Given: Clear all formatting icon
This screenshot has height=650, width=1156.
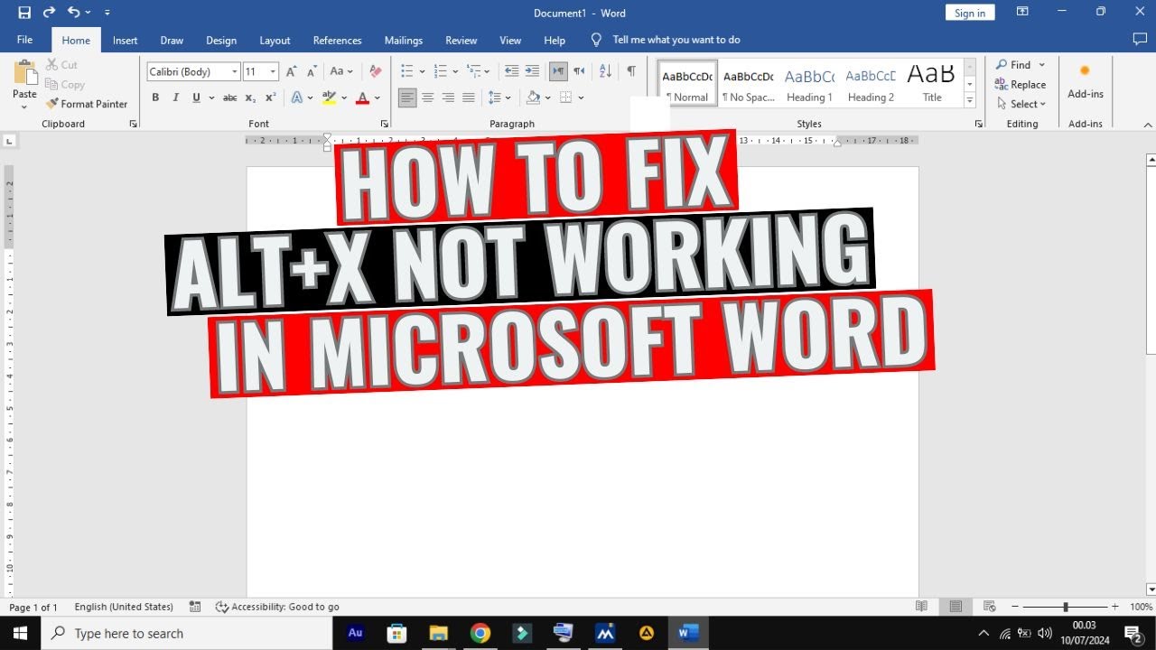Looking at the screenshot, I should click(x=376, y=71).
